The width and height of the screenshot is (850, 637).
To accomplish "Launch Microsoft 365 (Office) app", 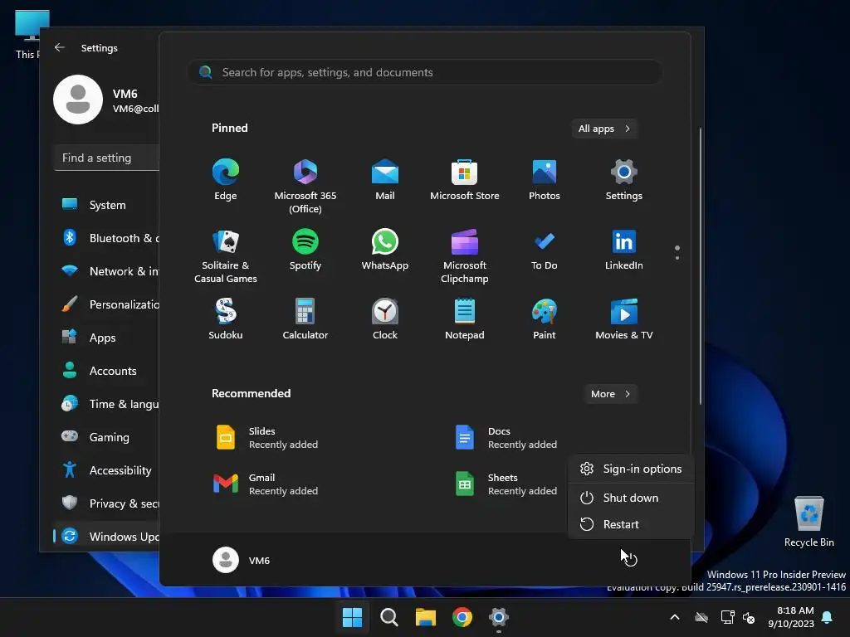I will (305, 185).
